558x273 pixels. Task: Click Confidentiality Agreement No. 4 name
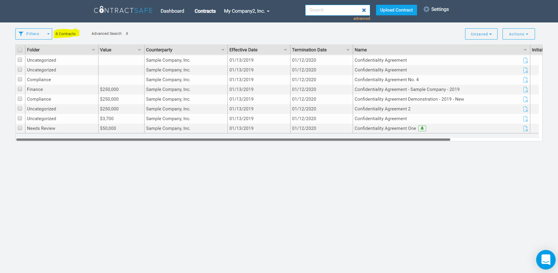point(387,80)
